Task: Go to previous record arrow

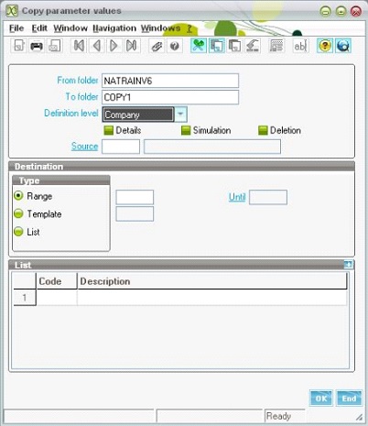Action: coord(96,46)
